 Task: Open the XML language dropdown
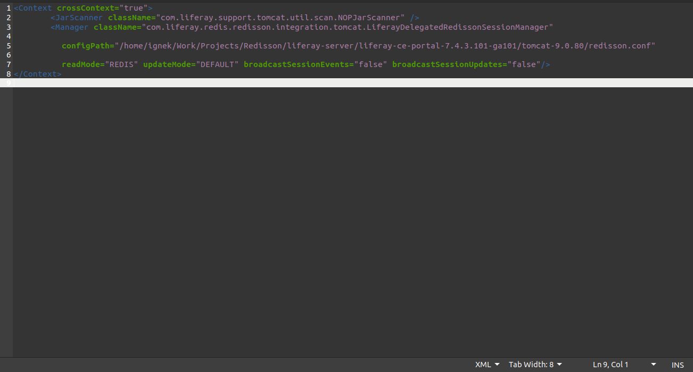click(x=487, y=365)
